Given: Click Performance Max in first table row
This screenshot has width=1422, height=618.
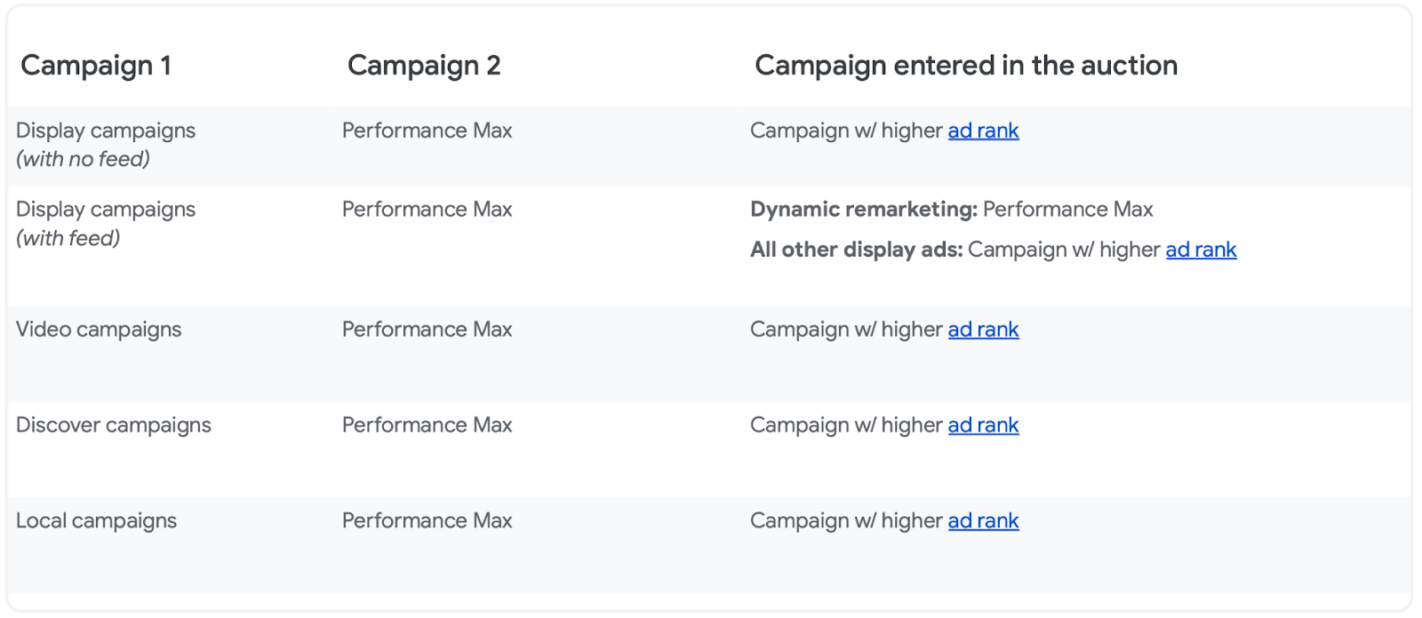Looking at the screenshot, I should [427, 131].
